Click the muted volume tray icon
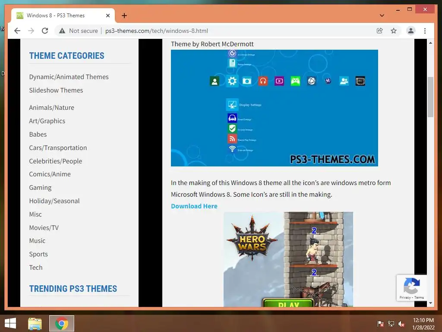The width and height of the screenshot is (442, 332). pyautogui.click(x=401, y=324)
